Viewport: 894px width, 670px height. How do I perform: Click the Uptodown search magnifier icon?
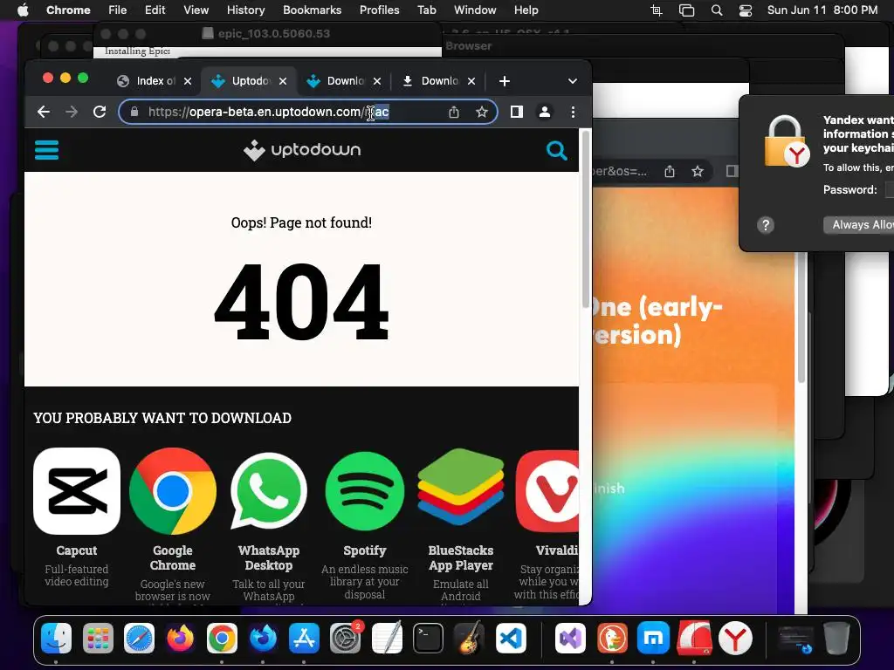coord(556,150)
